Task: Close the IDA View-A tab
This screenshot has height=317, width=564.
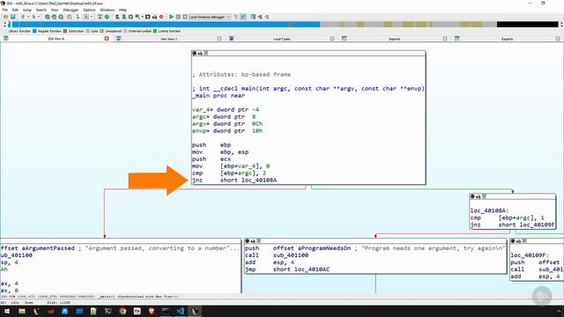Action: click(107, 39)
